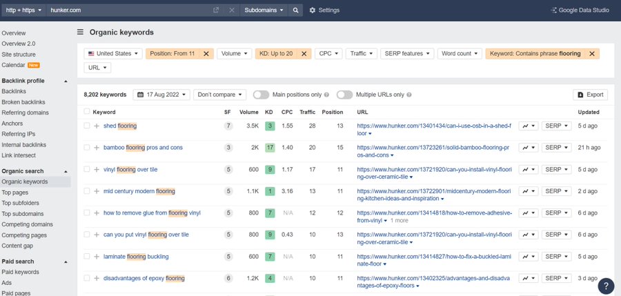
Task: Open the United States country dropdown
Action: click(x=113, y=54)
